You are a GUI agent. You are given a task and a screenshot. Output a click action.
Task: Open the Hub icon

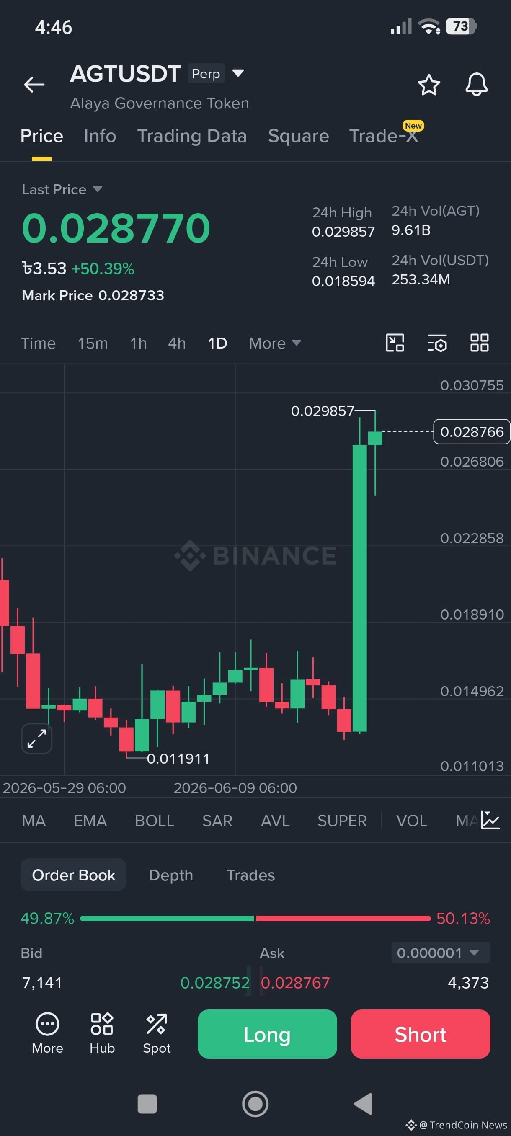click(x=102, y=1033)
